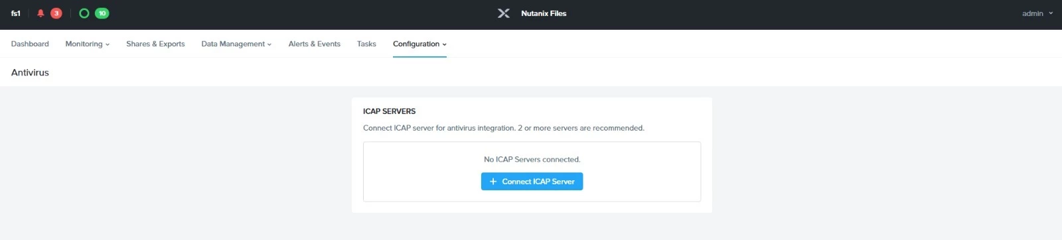Click the ICAP SERVERS section heading

pyautogui.click(x=389, y=111)
